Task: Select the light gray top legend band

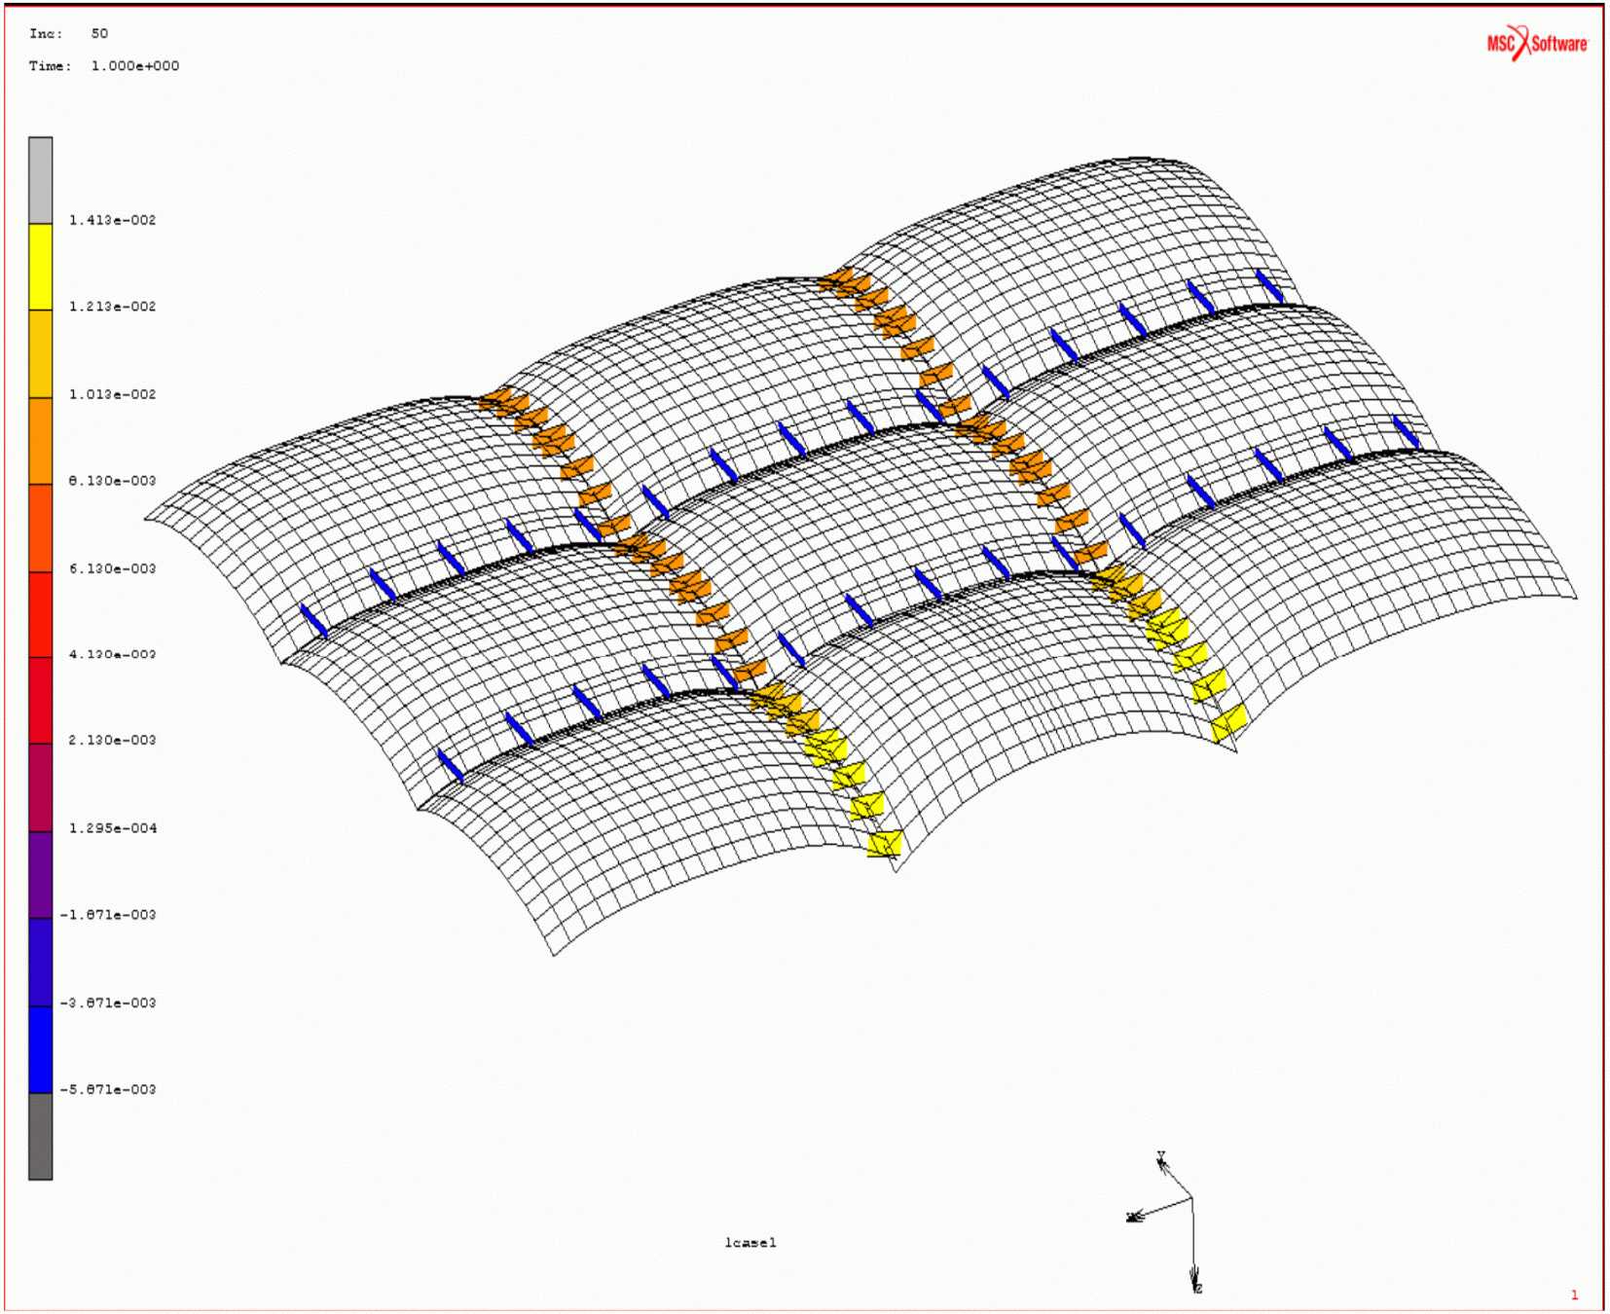Action: click(40, 180)
